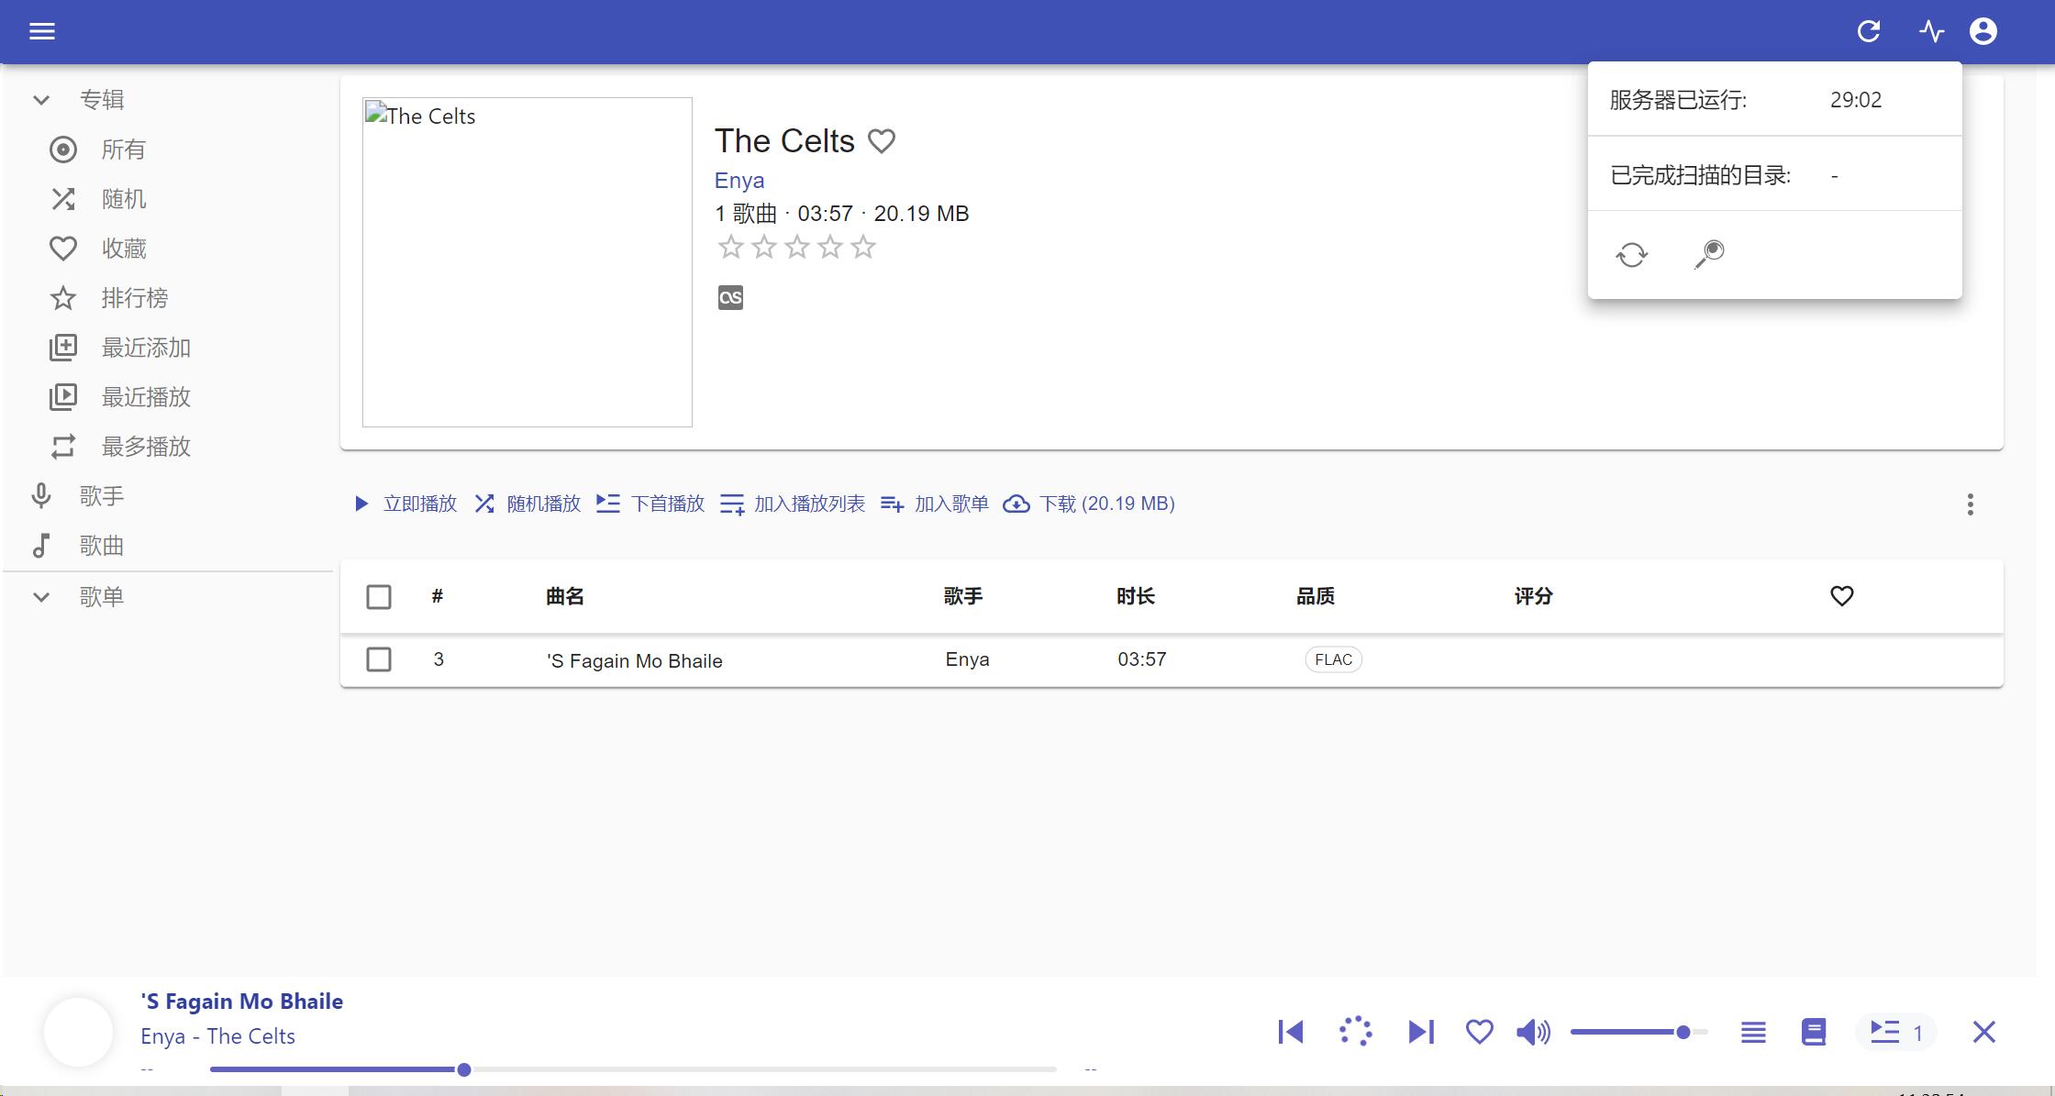2055x1096 pixels.
Task: Click the Last.fm link icon
Action: tap(730, 297)
